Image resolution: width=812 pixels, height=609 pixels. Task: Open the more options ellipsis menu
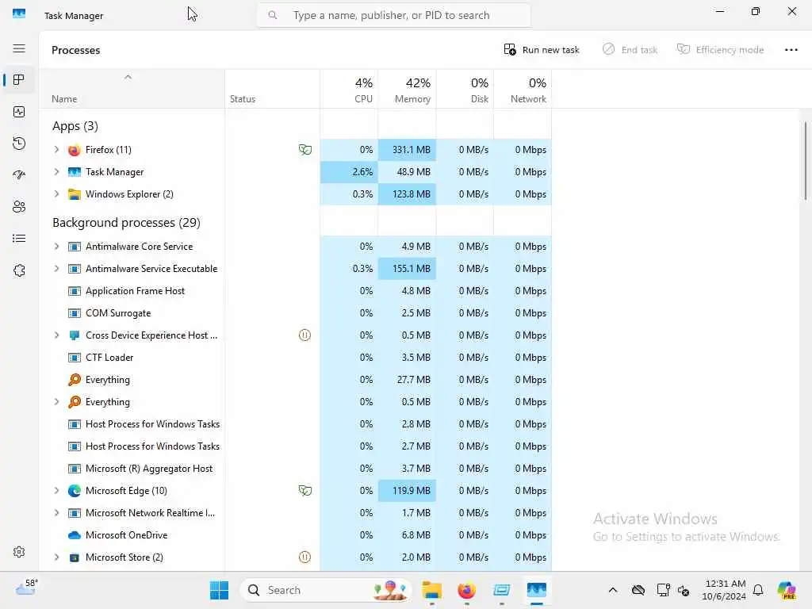[791, 50]
